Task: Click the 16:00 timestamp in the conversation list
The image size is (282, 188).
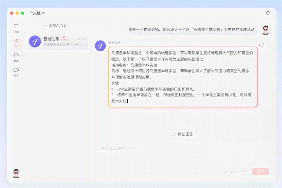Action: [82, 39]
